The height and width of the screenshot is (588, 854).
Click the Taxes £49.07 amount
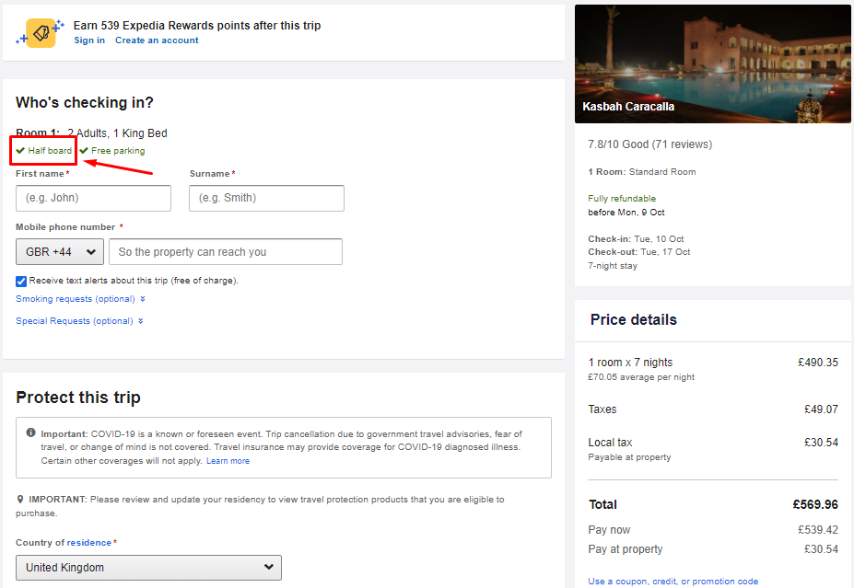pyautogui.click(x=822, y=409)
